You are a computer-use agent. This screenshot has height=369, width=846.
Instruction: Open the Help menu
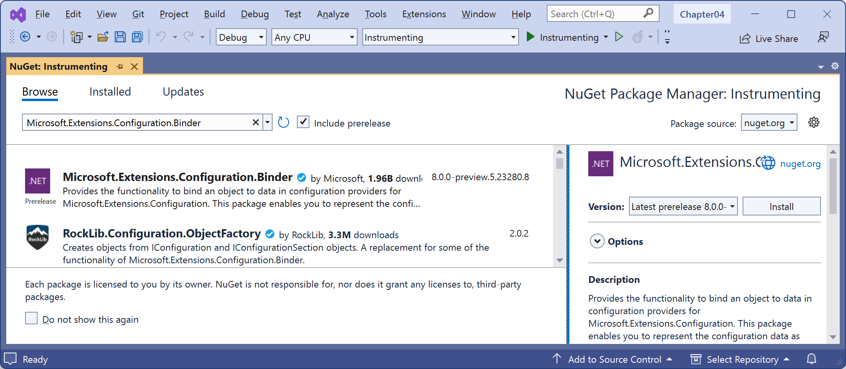point(521,14)
